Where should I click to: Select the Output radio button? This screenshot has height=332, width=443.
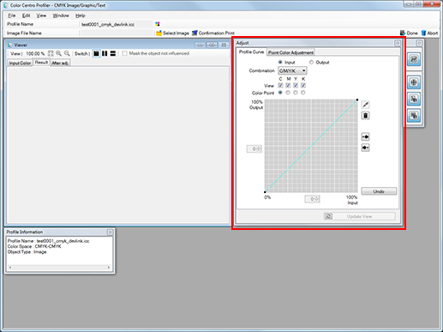click(311, 62)
